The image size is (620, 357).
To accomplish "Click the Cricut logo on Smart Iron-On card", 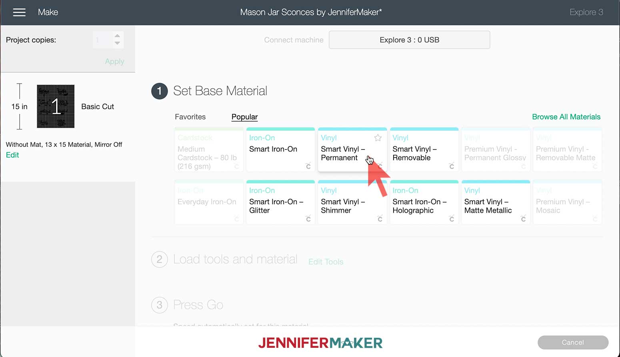I will tap(308, 166).
